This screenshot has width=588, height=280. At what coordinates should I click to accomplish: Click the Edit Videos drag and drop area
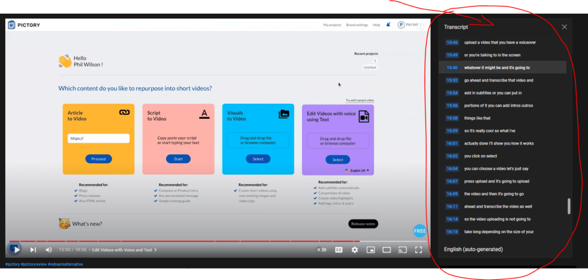(338, 141)
